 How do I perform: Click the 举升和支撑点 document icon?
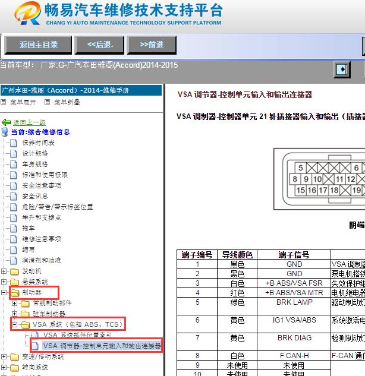14,217
